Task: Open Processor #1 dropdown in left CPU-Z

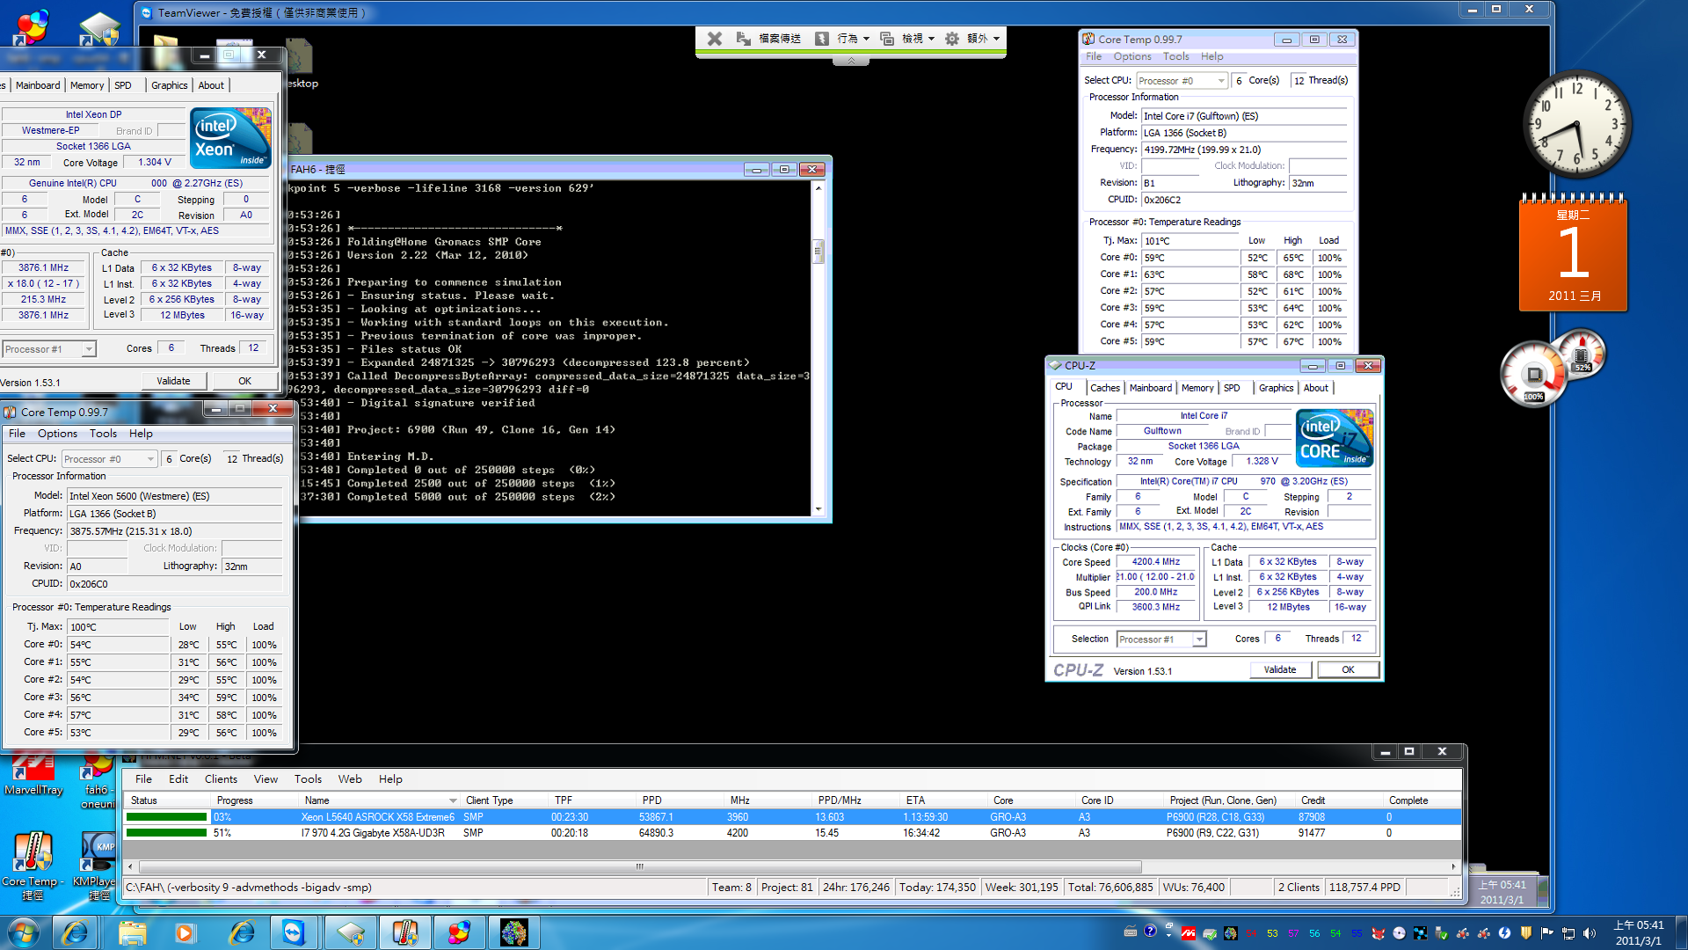Action: [89, 349]
